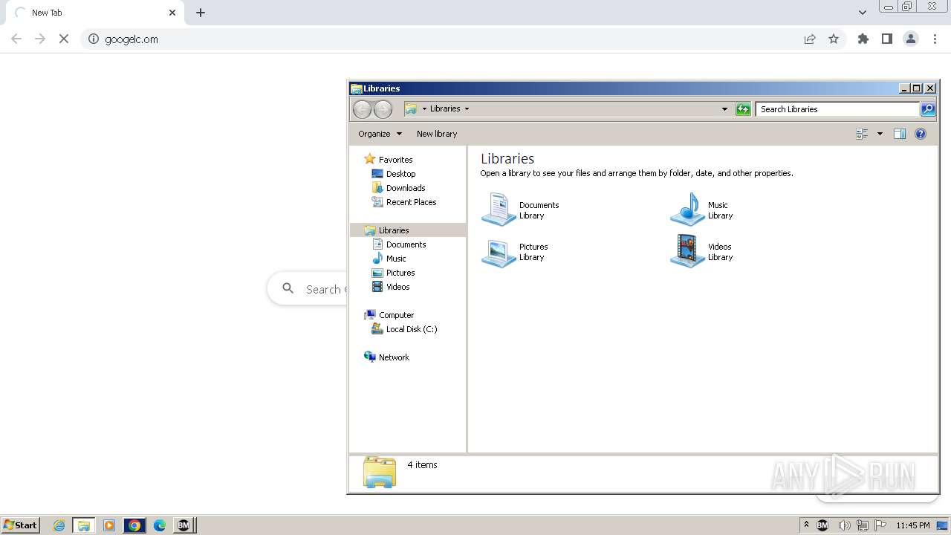The width and height of the screenshot is (951, 535).
Task: Click the network tray icon
Action: (863, 525)
